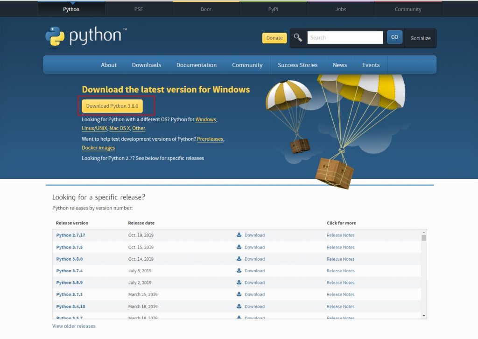This screenshot has height=339, width=478.
Task: Switch to the Docs top tab
Action: [x=206, y=9]
